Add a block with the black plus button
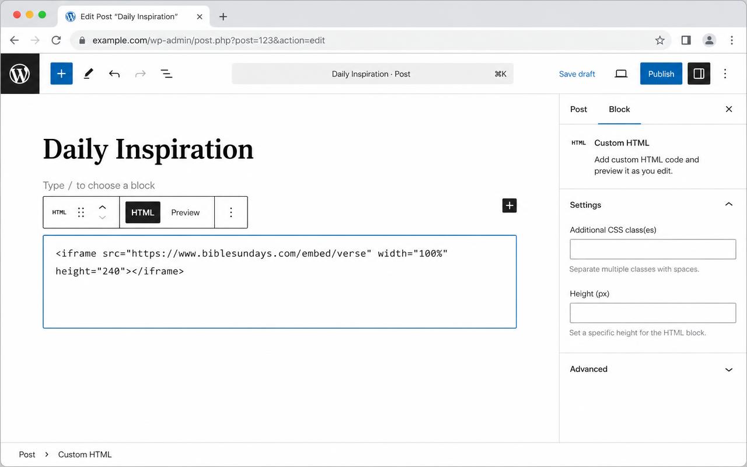Screen dimensions: 747x467 click(x=509, y=205)
